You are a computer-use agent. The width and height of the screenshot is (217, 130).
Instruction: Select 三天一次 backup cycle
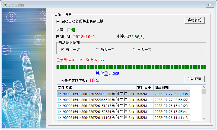pos(134,50)
